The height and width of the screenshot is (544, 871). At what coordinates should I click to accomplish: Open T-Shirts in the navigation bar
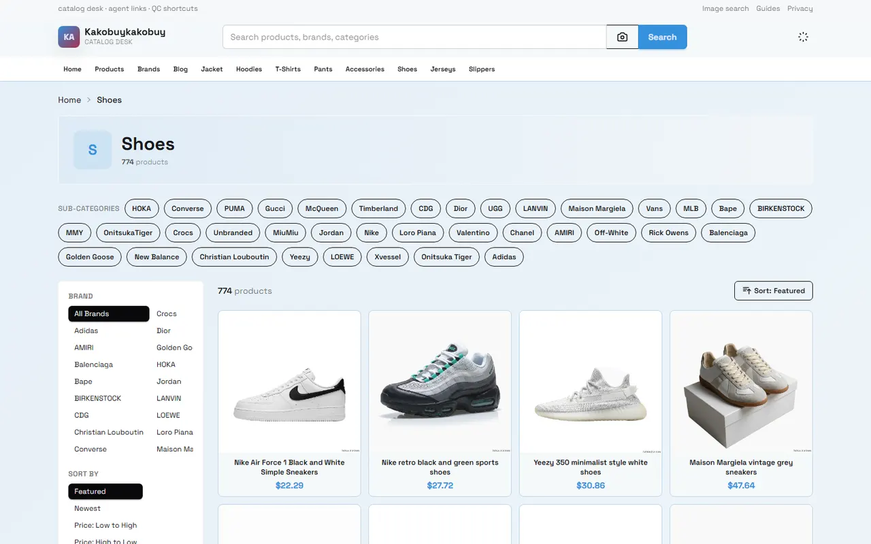point(288,69)
